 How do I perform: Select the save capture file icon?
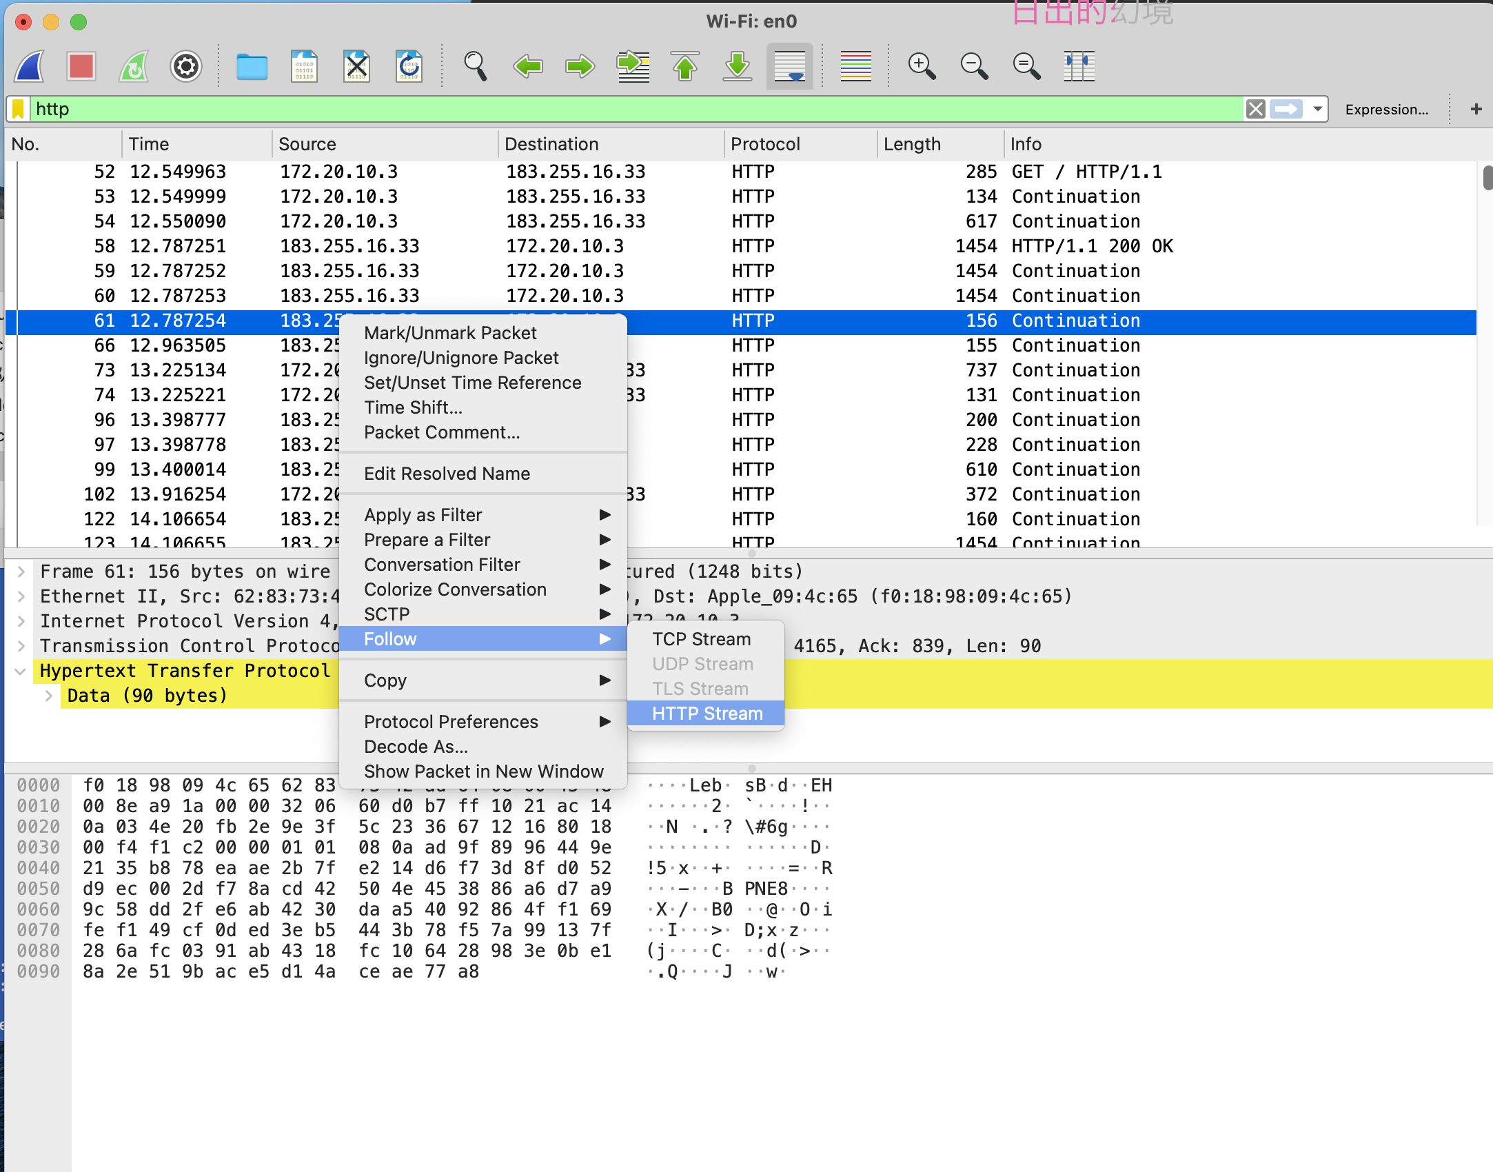304,67
